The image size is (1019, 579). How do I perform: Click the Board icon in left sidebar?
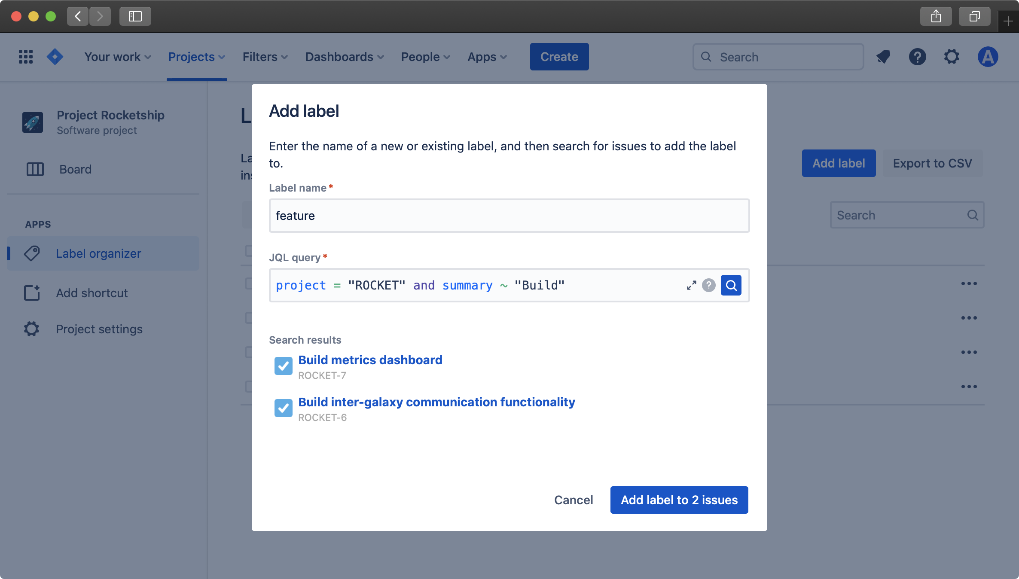point(34,168)
